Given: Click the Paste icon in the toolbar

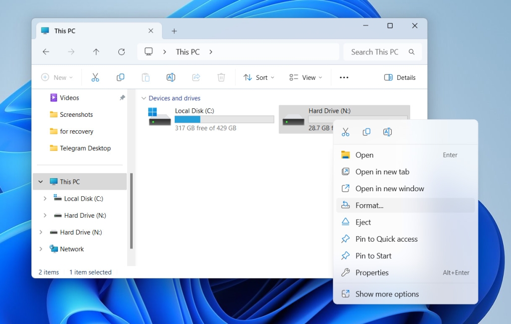Looking at the screenshot, I should tap(145, 77).
